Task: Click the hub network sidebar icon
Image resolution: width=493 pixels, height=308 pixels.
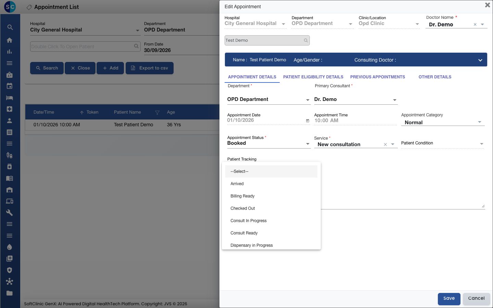Action: (10, 282)
